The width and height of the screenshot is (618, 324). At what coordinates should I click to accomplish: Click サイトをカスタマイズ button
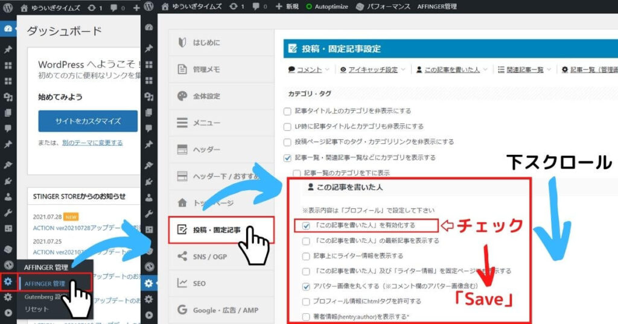tap(88, 121)
